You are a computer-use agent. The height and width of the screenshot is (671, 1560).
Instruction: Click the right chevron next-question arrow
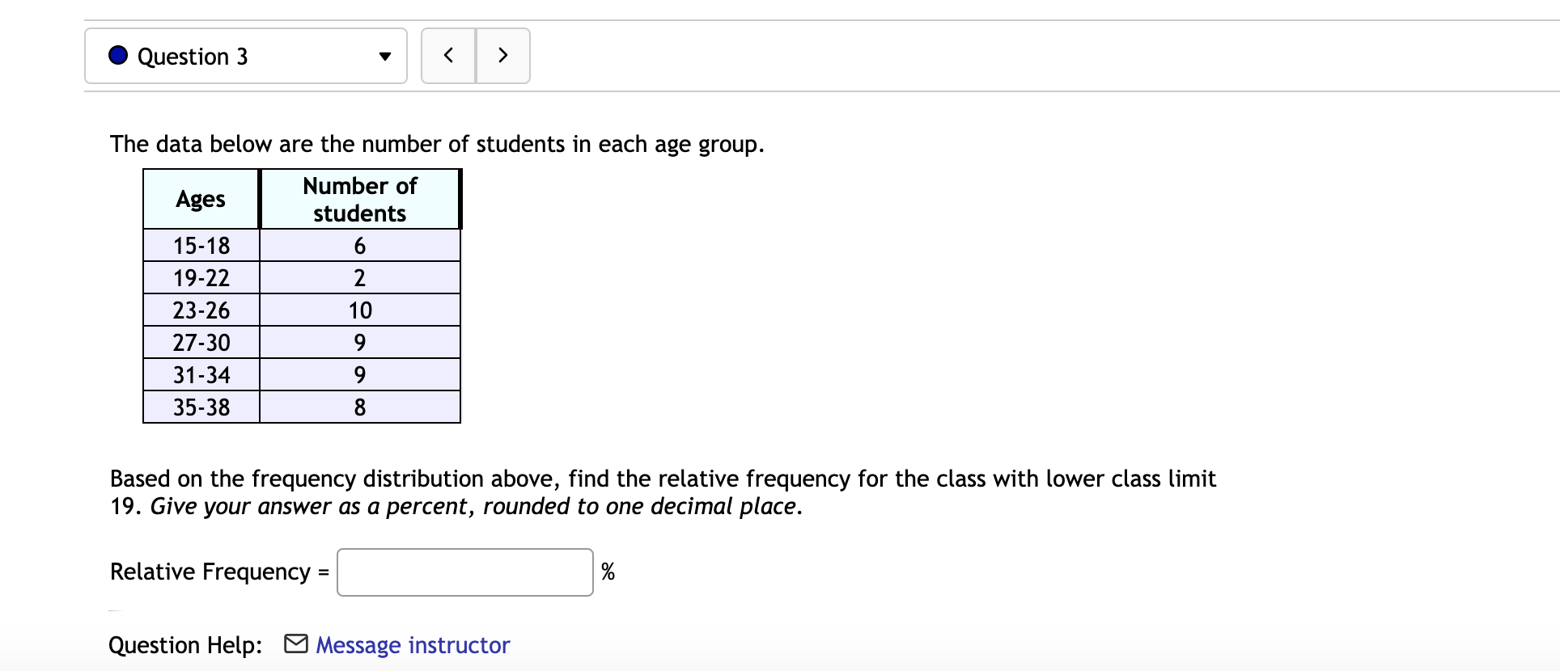pyautogui.click(x=502, y=56)
